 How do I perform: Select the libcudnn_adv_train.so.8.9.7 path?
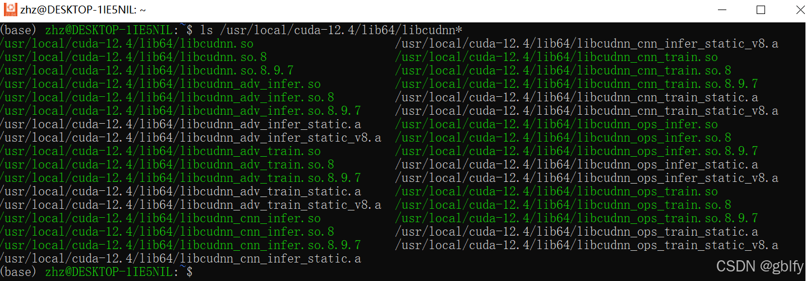click(x=181, y=178)
